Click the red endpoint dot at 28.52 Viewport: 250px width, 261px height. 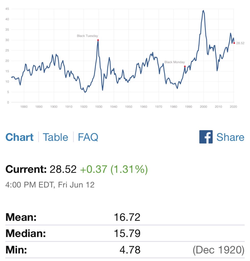pyautogui.click(x=234, y=43)
